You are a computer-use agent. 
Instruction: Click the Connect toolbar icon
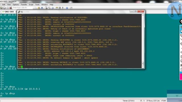(x=1, y=8)
